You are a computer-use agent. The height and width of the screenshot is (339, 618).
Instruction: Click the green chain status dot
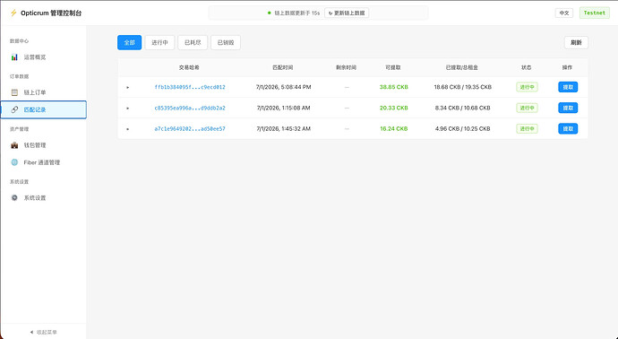270,13
